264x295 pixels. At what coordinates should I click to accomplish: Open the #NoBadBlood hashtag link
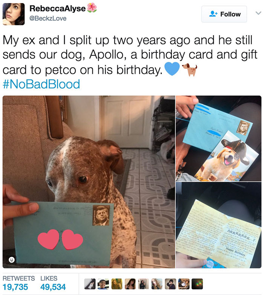click(x=41, y=84)
